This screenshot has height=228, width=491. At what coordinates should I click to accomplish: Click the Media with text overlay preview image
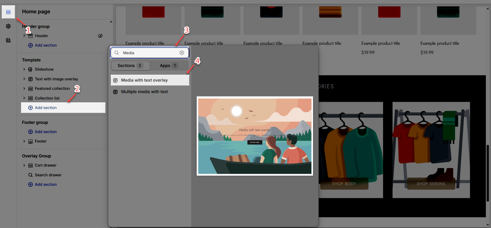click(255, 136)
